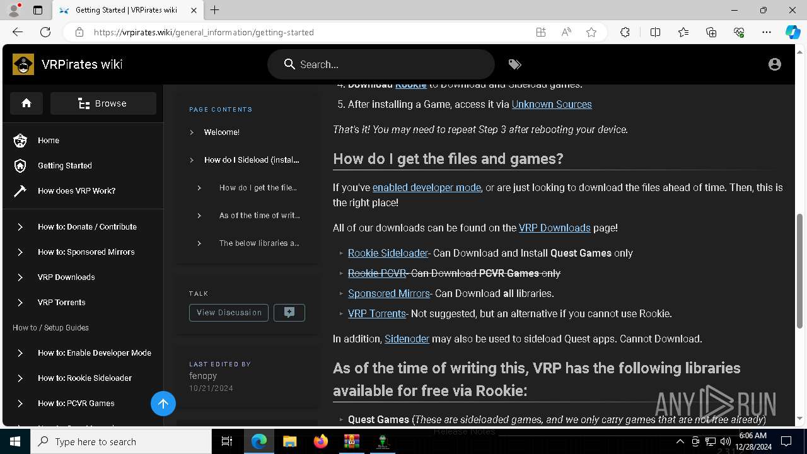Open tab actions menu icon

38,10
